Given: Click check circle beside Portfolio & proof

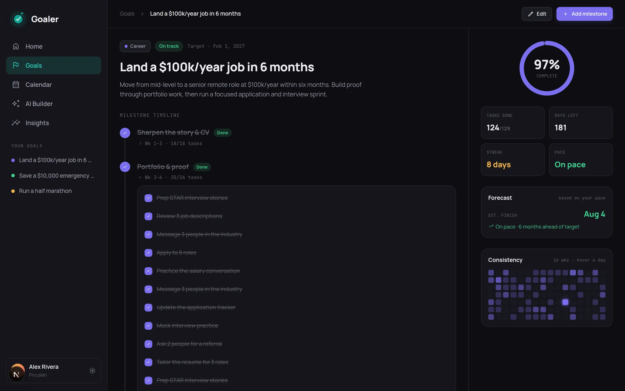Looking at the screenshot, I should 125,167.
